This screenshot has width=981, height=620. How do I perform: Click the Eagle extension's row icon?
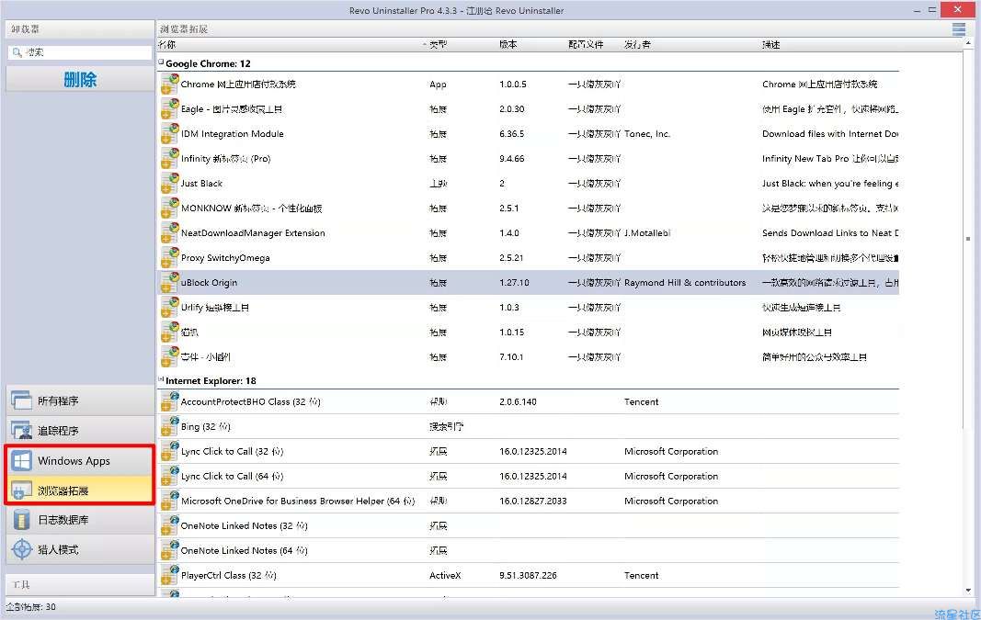(x=169, y=108)
